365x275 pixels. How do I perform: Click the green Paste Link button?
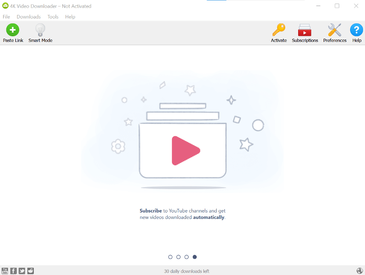point(13,33)
